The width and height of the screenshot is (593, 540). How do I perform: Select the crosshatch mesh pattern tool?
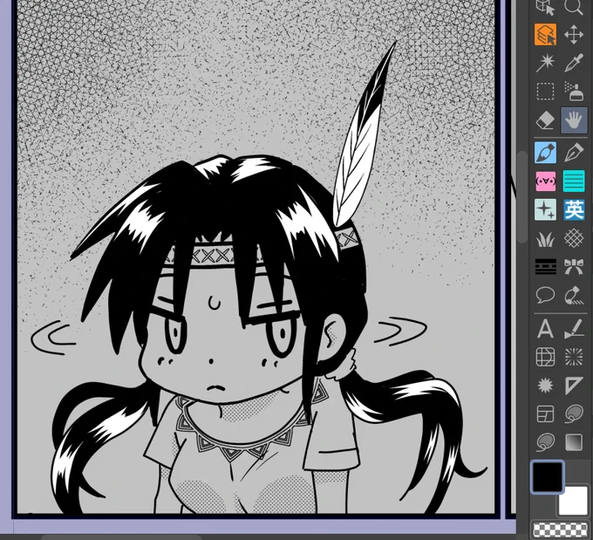[x=574, y=239]
